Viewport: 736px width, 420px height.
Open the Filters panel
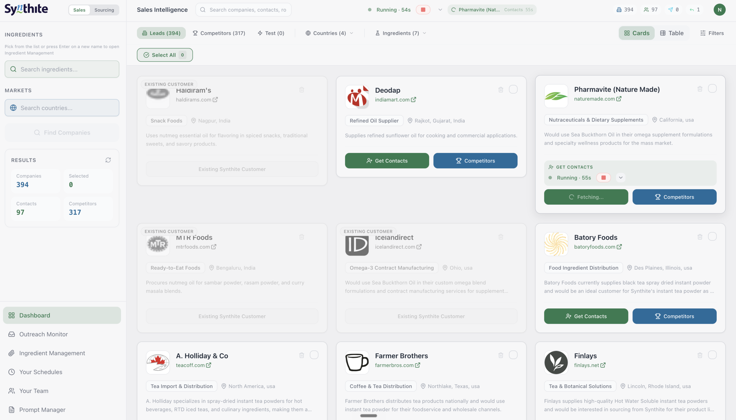(712, 33)
